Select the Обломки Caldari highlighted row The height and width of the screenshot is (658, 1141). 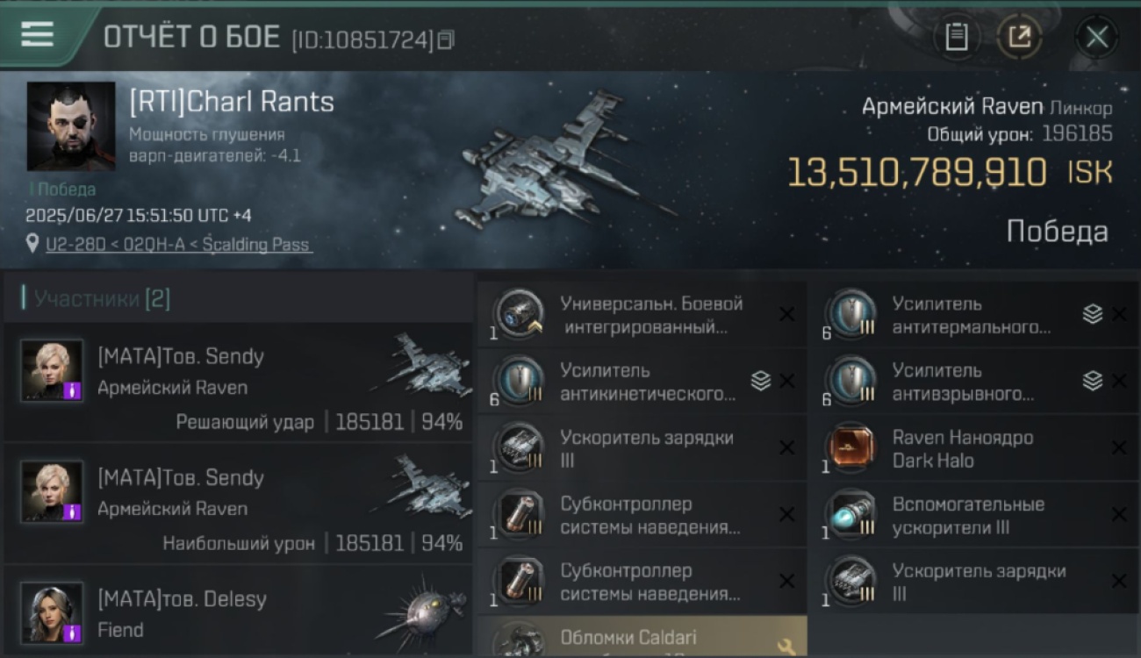click(641, 637)
